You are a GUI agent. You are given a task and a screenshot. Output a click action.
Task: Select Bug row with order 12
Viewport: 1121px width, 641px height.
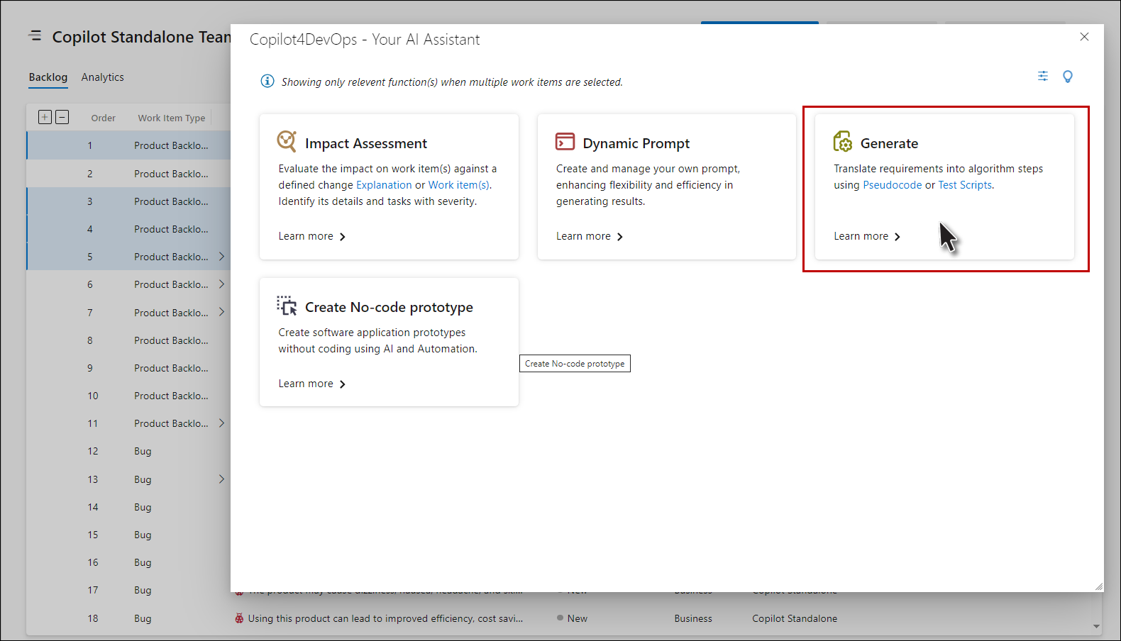click(128, 451)
